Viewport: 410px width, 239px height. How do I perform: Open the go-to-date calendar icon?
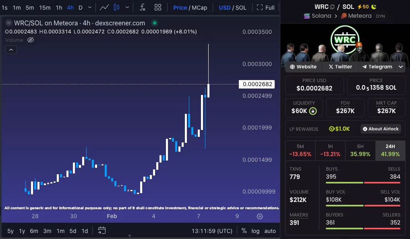pyautogui.click(x=102, y=231)
